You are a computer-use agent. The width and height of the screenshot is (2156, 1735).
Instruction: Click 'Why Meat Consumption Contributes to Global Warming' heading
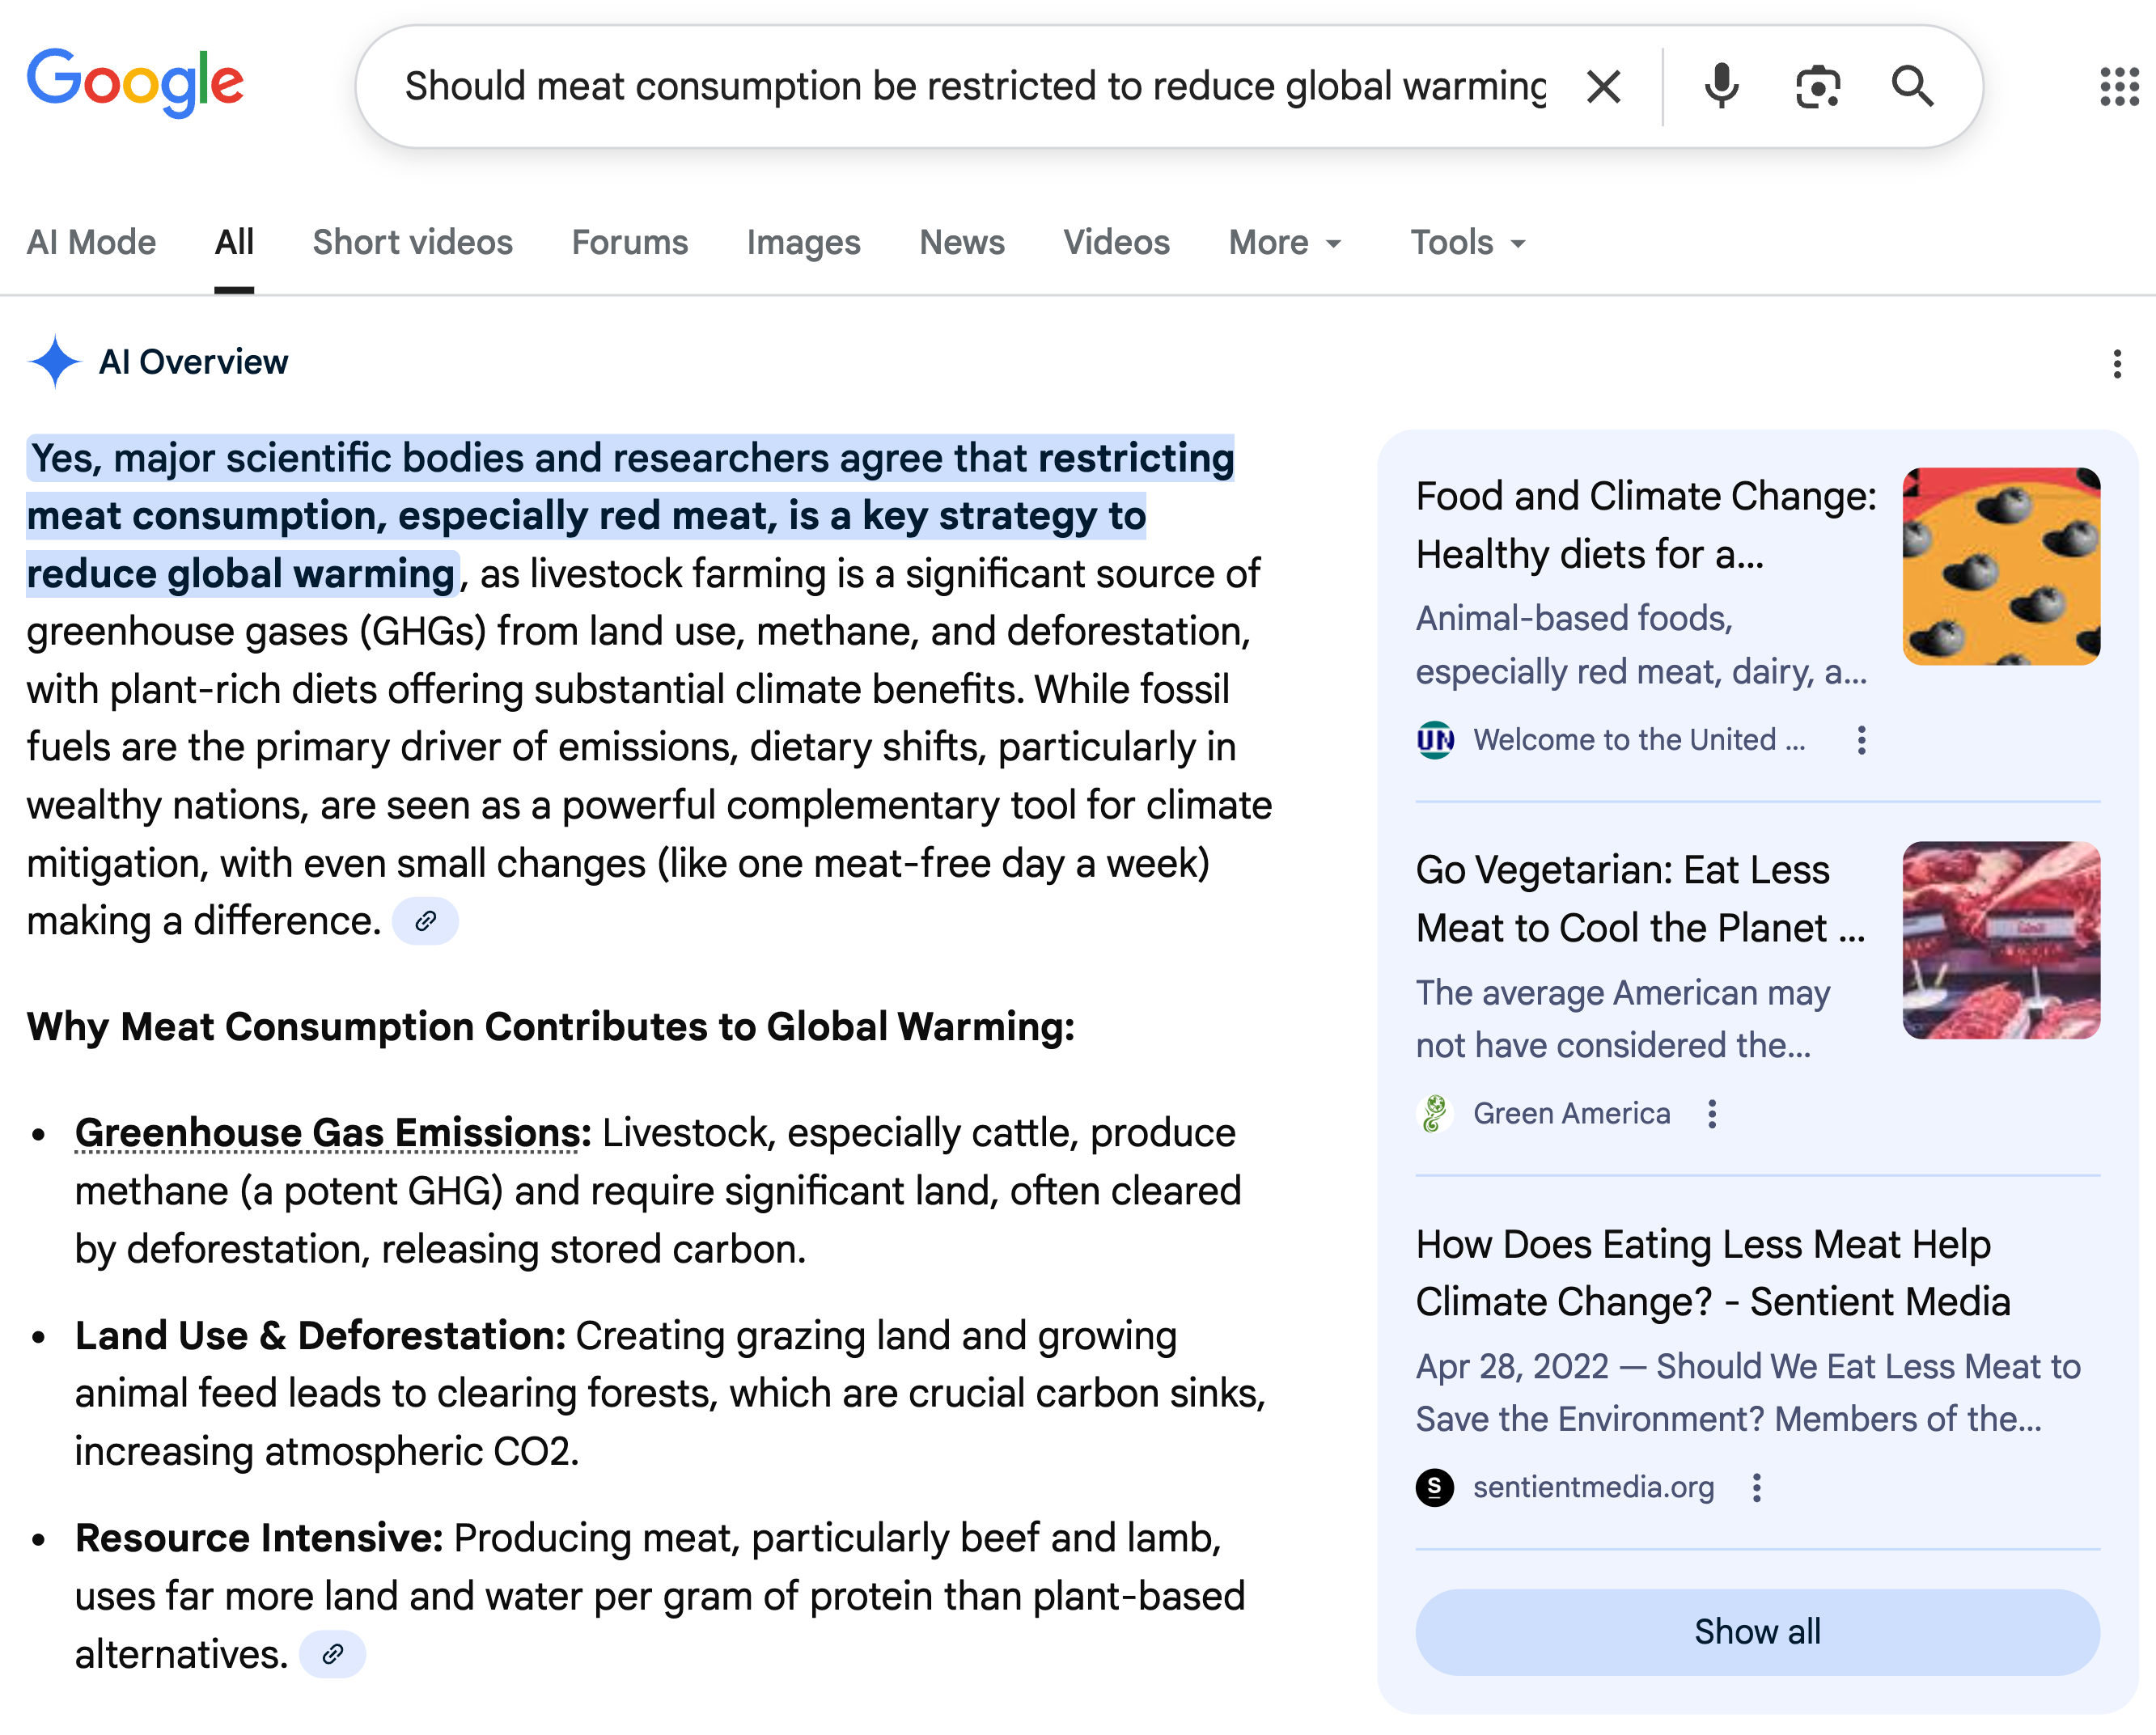tap(550, 1027)
